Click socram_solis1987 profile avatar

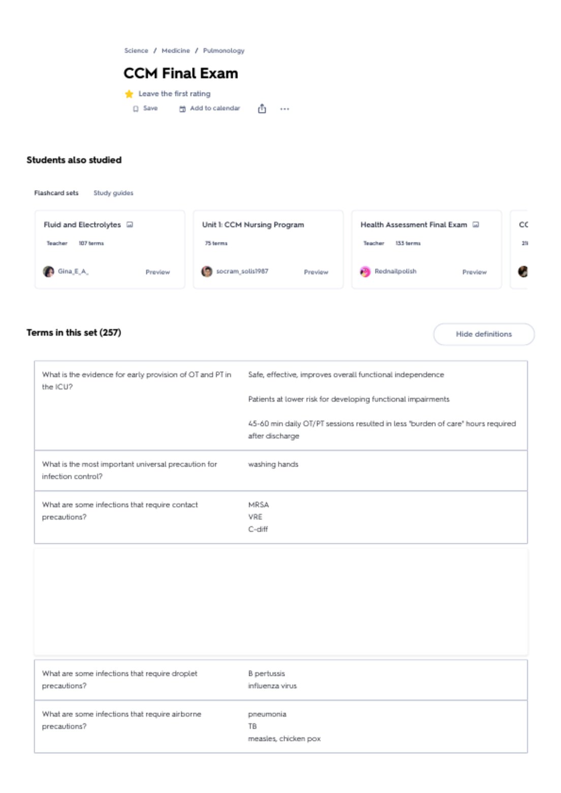point(207,271)
